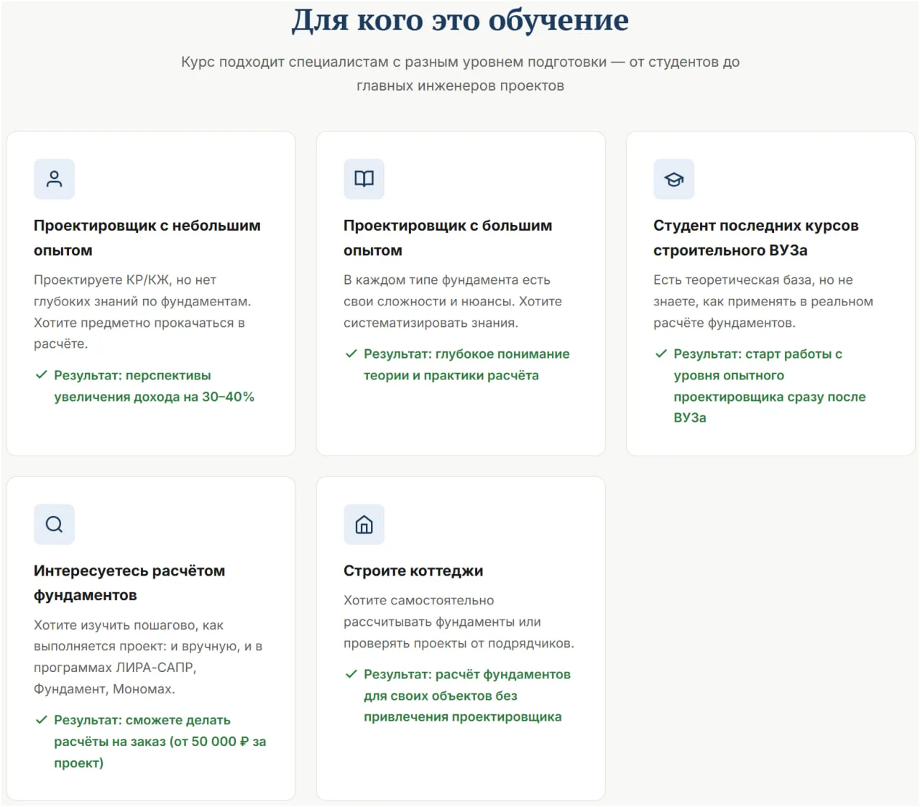Click the heading 'Для кого это обучение'
Screen dimensions: 920x807
[460, 20]
